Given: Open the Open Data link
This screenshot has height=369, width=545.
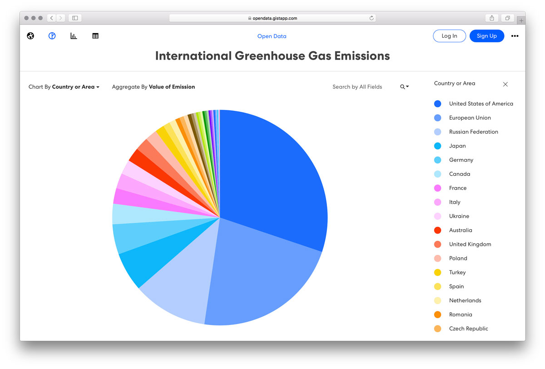Looking at the screenshot, I should coord(272,36).
